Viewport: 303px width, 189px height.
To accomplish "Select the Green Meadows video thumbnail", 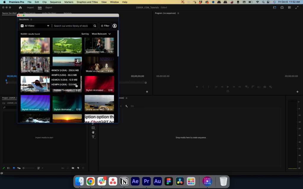I will [x=67, y=45].
